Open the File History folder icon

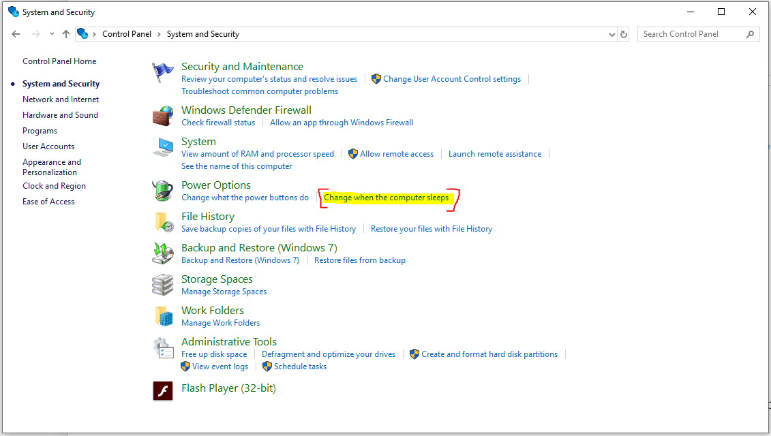163,222
